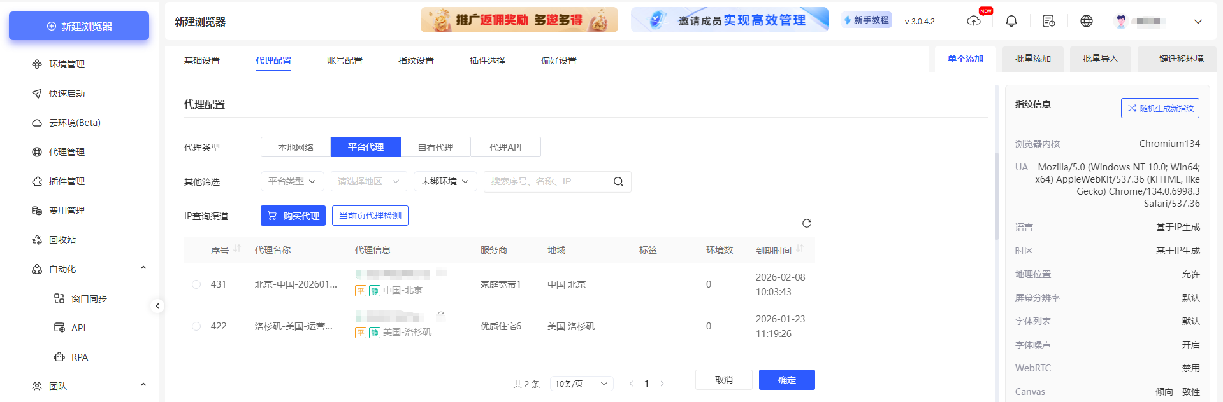
Task: Click the 确定 button
Action: click(787, 380)
